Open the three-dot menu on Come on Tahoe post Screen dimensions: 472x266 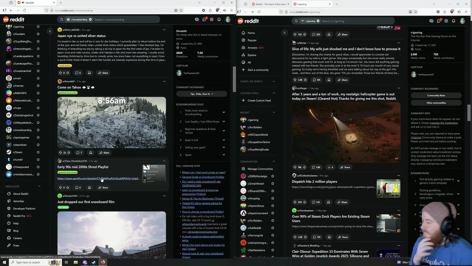(164, 81)
